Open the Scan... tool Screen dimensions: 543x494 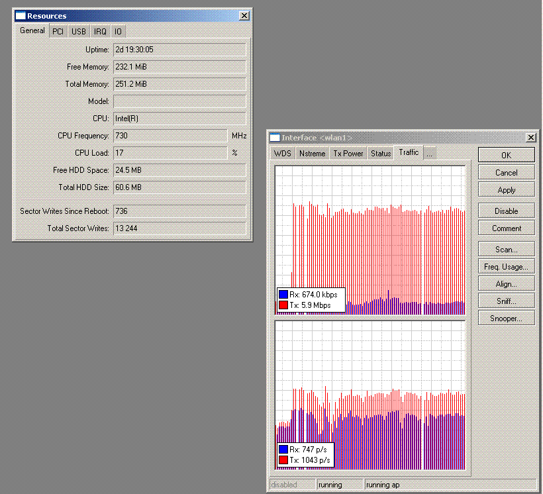tap(506, 250)
